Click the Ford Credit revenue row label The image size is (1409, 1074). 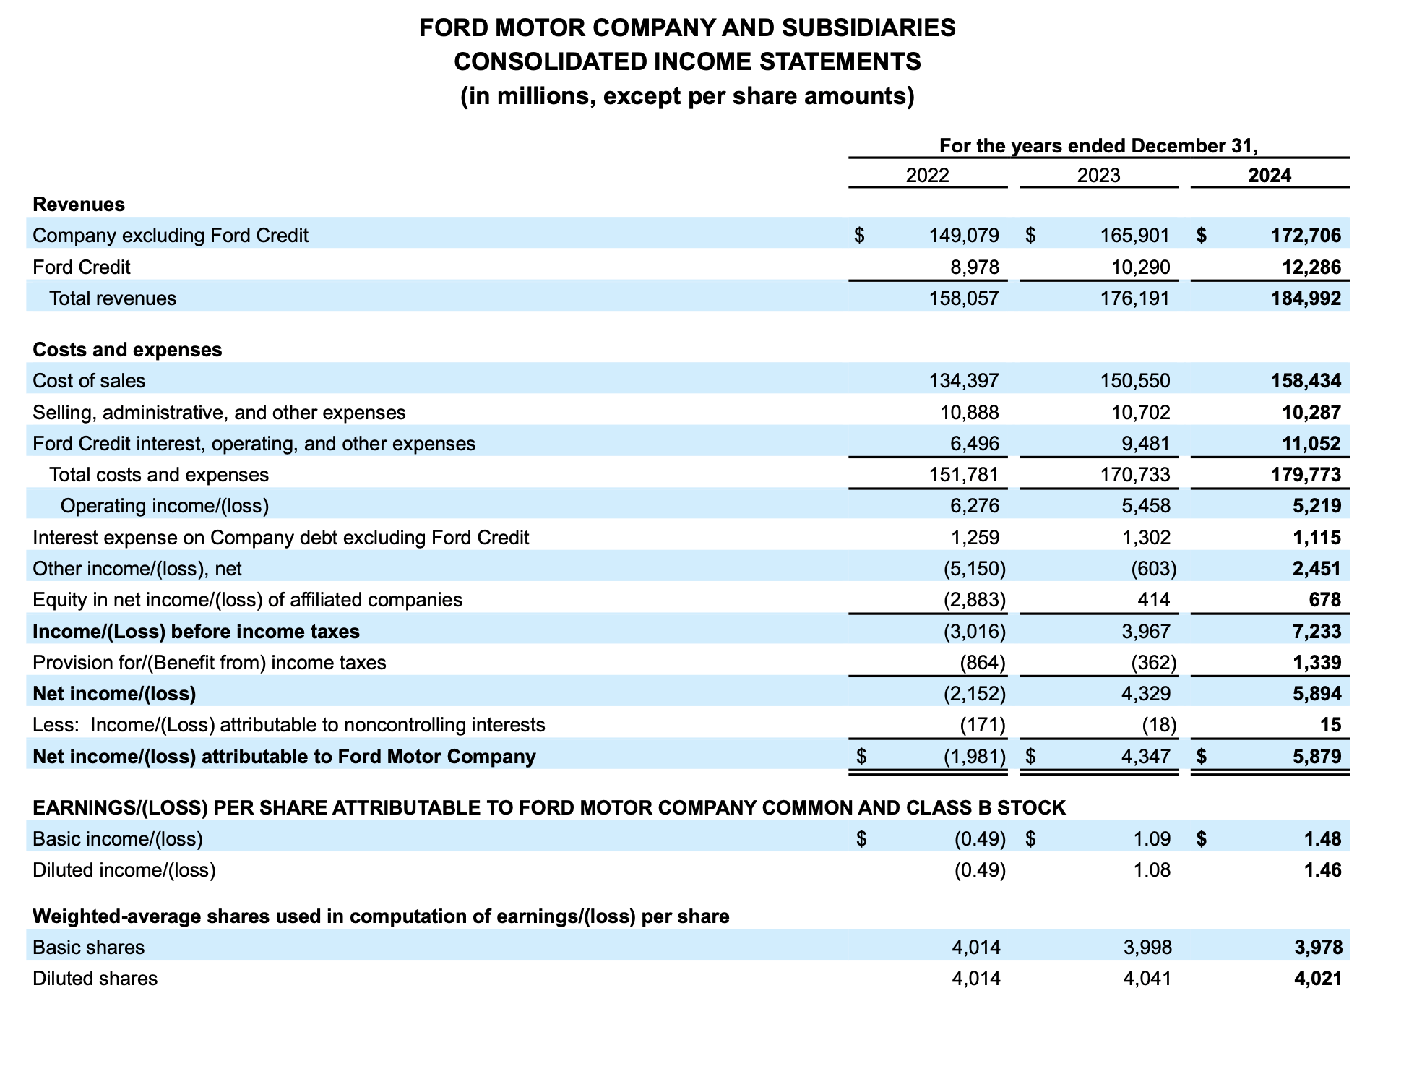[x=82, y=267]
